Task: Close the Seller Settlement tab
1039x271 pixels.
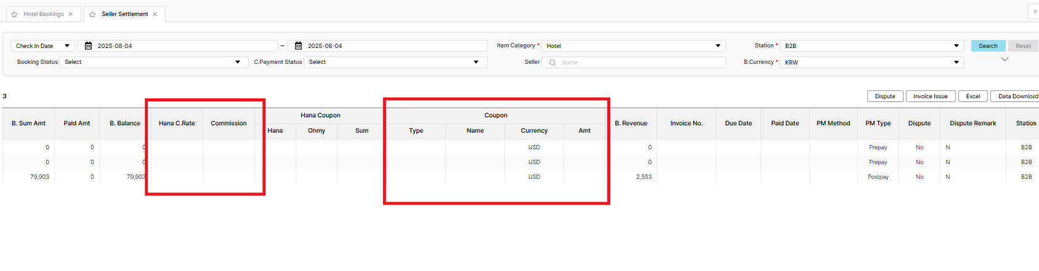Action: click(x=155, y=14)
